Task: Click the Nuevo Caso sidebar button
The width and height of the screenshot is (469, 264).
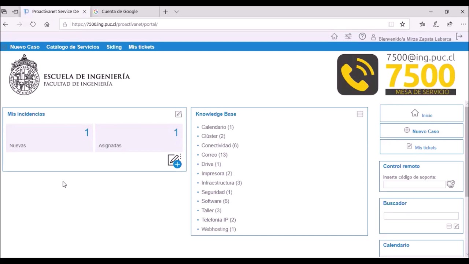Action: (x=421, y=131)
